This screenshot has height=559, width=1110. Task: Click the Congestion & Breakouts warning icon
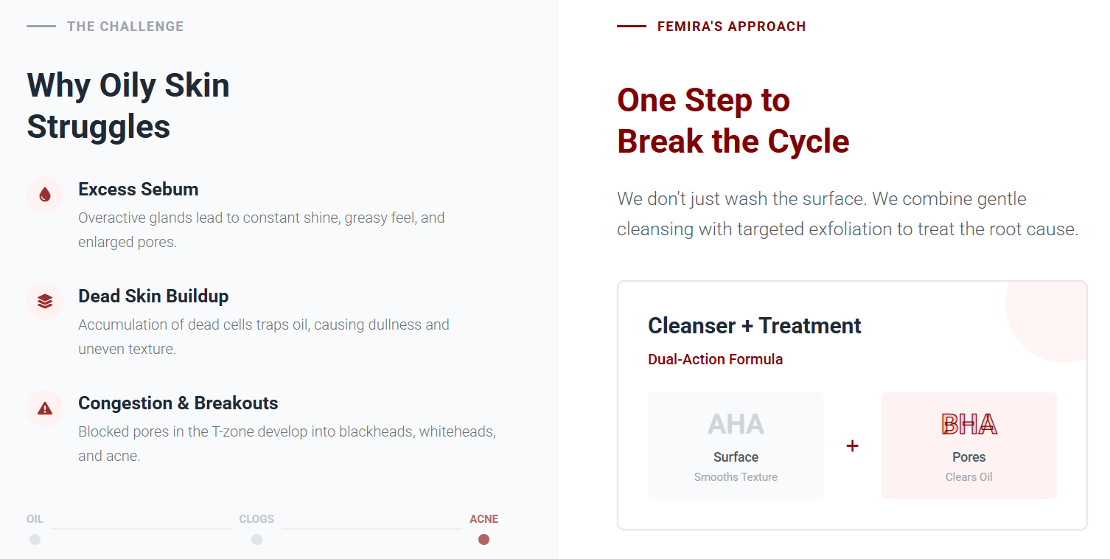tap(45, 409)
